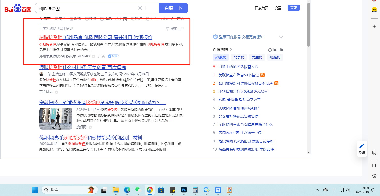Open the Meituan sidebar icon

pyautogui.click(x=374, y=10)
